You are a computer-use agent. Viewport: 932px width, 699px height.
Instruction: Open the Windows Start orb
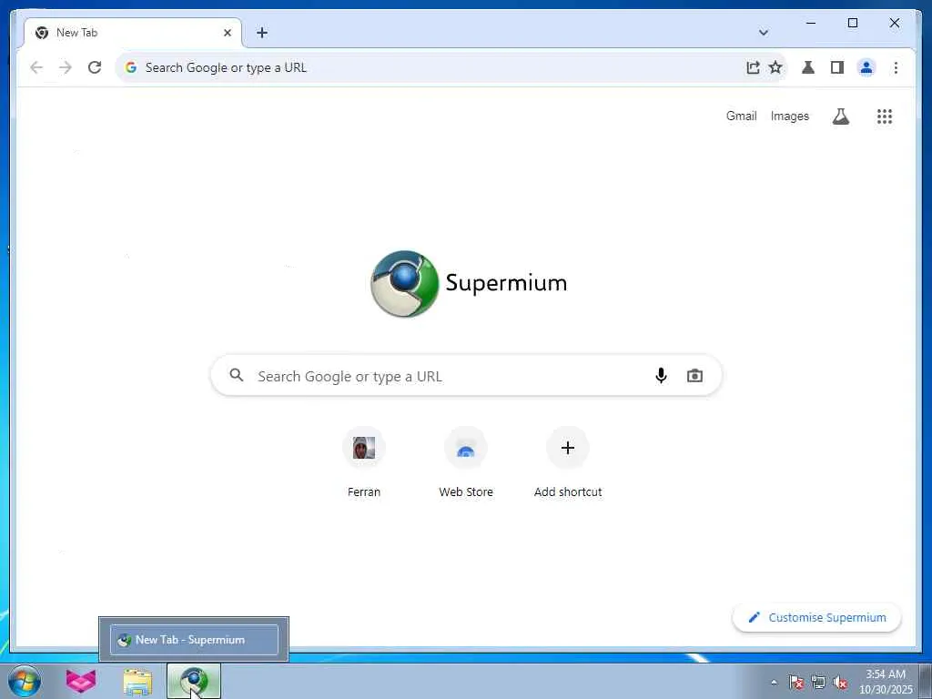click(x=25, y=681)
